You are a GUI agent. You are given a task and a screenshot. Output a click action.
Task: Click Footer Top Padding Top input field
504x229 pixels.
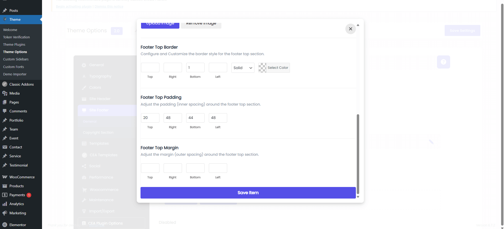150,118
